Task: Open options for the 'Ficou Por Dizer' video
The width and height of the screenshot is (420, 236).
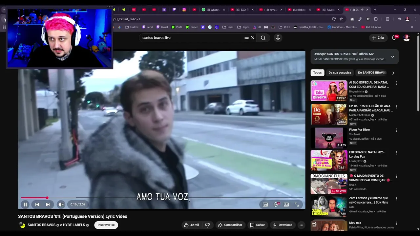Action: pyautogui.click(x=397, y=130)
